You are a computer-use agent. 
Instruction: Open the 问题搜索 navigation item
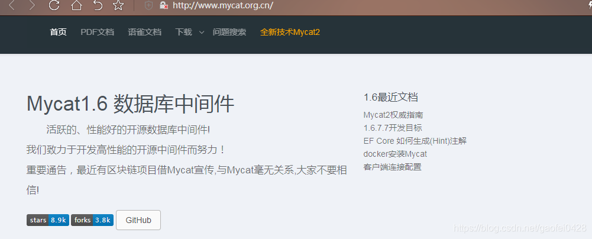pos(229,32)
